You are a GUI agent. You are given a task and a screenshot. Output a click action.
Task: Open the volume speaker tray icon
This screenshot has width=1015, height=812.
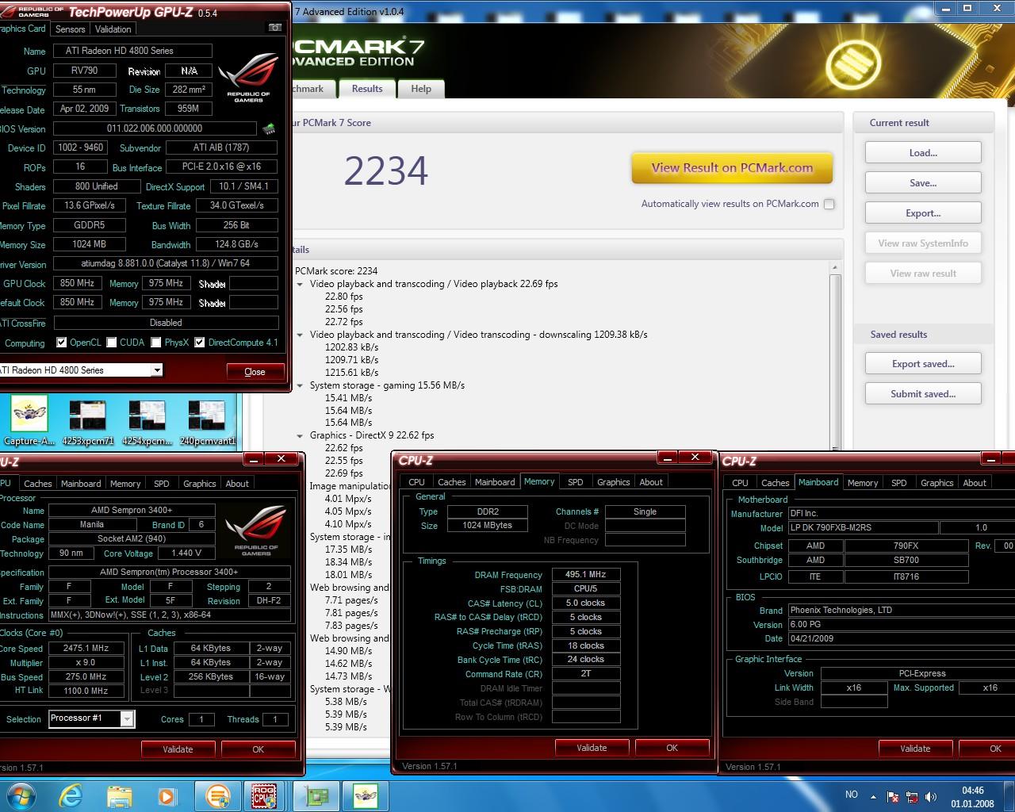coord(930,797)
